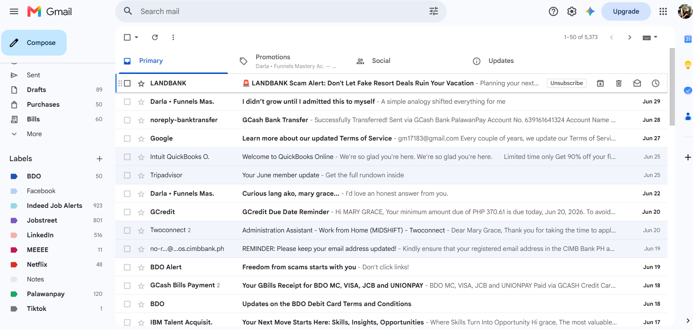Star the LANDBANK email
Viewport: 693px width, 330px height.
point(141,84)
